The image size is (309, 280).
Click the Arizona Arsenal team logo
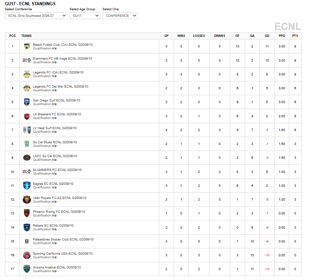[27, 269]
